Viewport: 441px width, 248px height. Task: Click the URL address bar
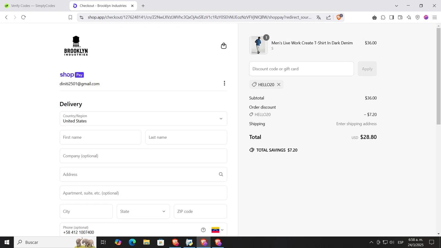200,17
